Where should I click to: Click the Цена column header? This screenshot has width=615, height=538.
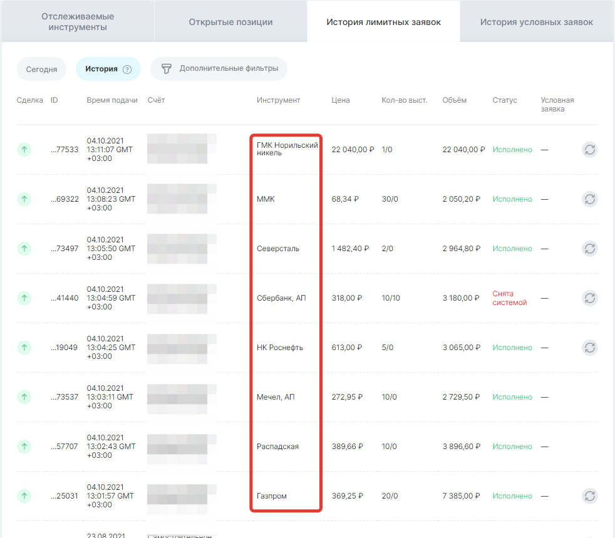tap(341, 100)
